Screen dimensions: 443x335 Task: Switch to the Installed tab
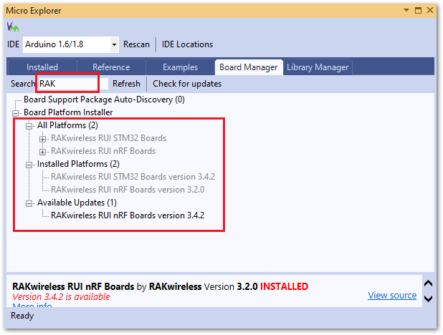click(42, 67)
